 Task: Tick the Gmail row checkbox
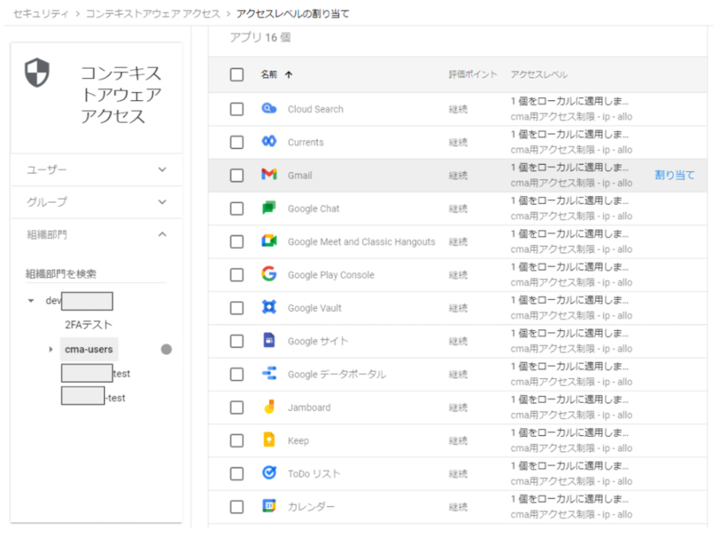coord(237,175)
